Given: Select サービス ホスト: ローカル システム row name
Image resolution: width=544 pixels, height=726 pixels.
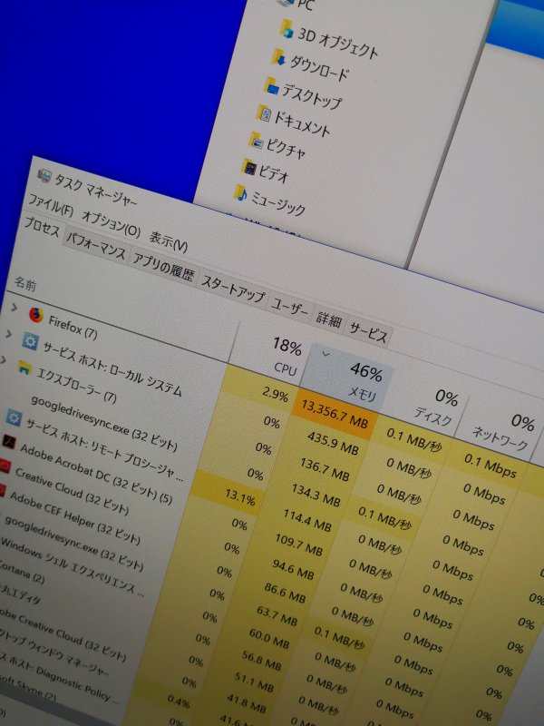Looking at the screenshot, I should [x=112, y=369].
